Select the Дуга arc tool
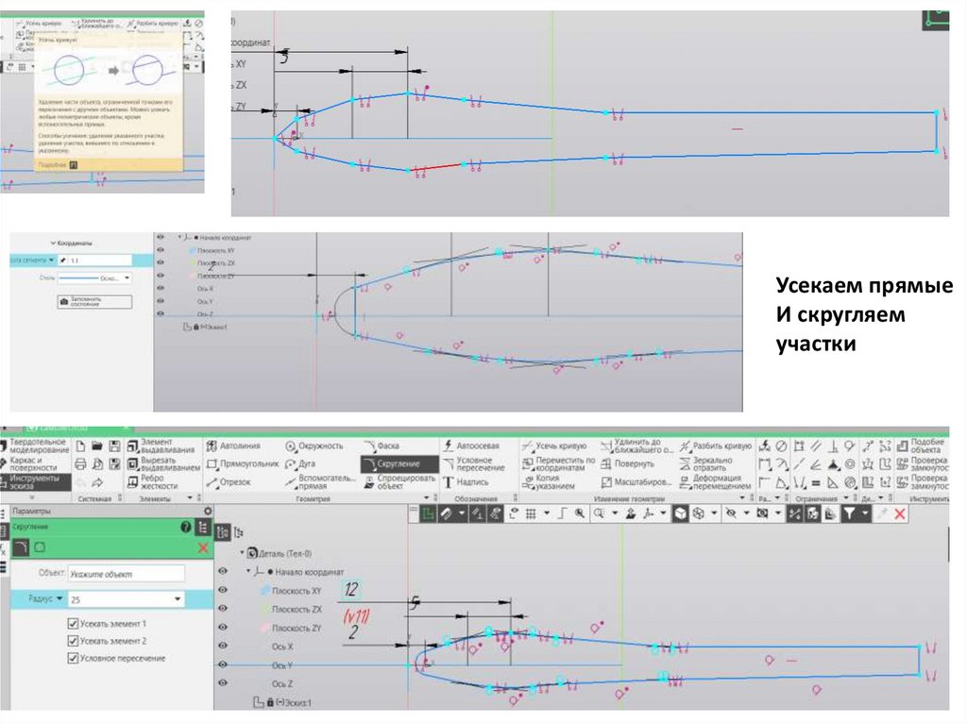967x724 pixels. (x=300, y=463)
